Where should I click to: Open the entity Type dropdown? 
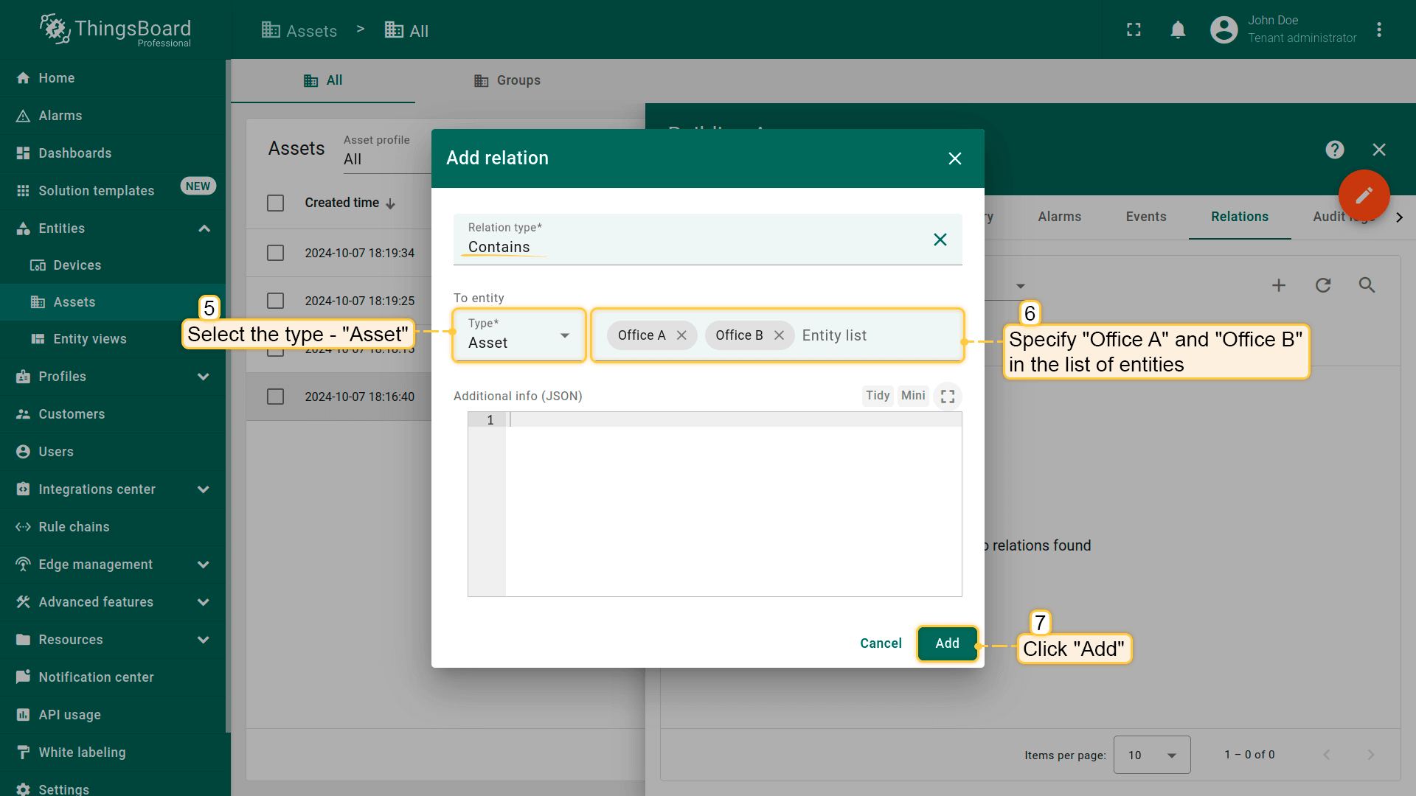(x=519, y=335)
